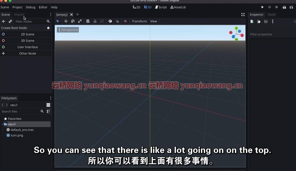The image size is (296, 171).
Task: Instance a scene file with link icon
Action: 10,21
